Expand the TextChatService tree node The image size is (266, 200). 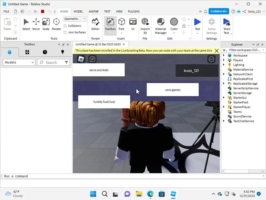(x=224, y=121)
